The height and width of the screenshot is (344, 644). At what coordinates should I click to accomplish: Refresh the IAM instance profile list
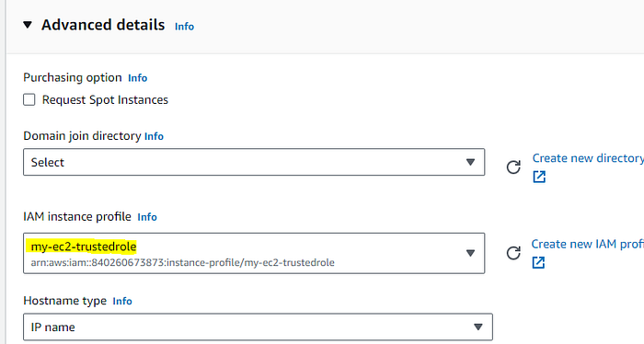point(513,253)
